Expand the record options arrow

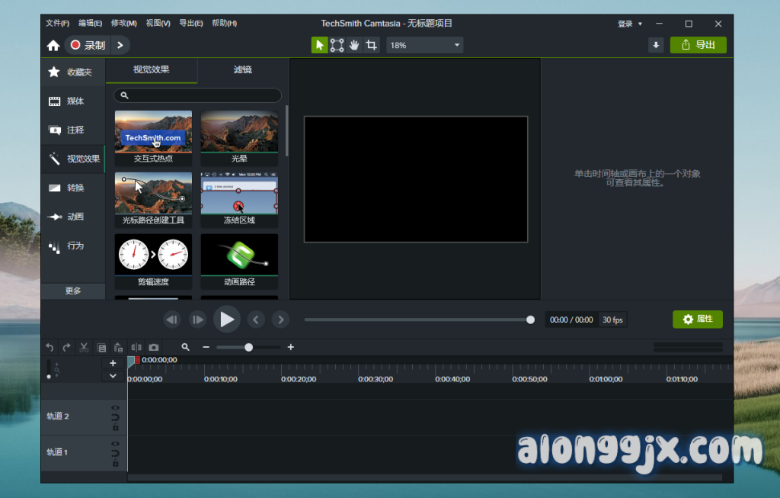click(120, 45)
